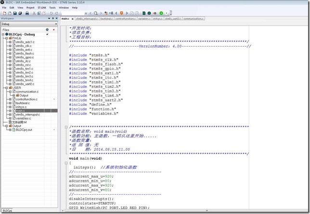Click the Cut toolbar icon
The image size is (310, 214).
pyautogui.click(x=34, y=13)
